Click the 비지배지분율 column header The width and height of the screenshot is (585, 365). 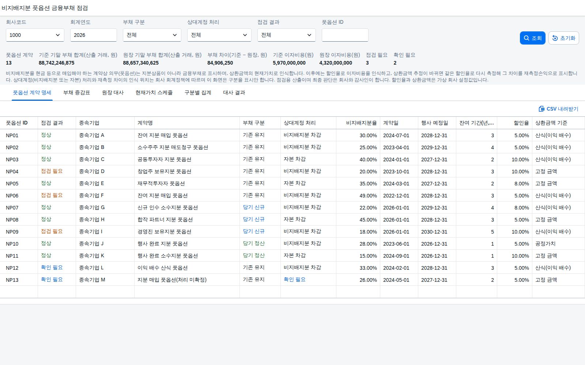pyautogui.click(x=358, y=123)
